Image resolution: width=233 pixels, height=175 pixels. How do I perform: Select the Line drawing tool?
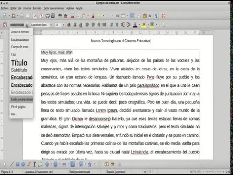click(12, 164)
